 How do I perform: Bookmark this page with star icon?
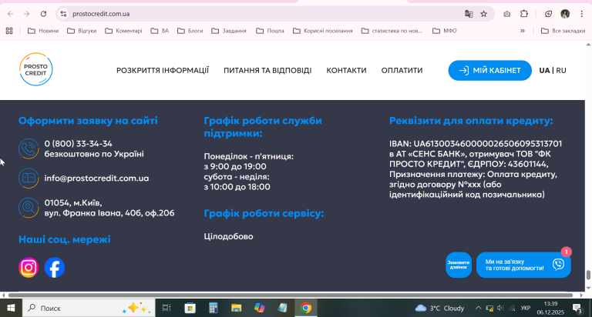tap(483, 14)
